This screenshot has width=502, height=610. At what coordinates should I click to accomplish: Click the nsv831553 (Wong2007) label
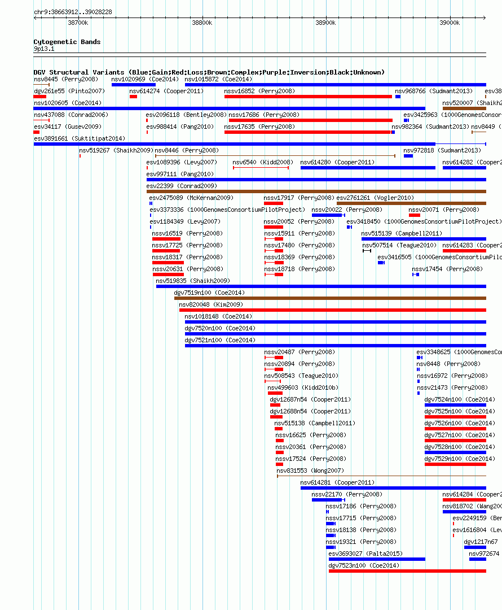click(310, 470)
